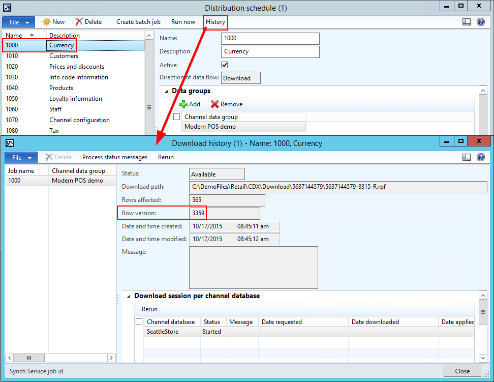
Task: Select the SeattleStore channel database row
Action: point(309,332)
